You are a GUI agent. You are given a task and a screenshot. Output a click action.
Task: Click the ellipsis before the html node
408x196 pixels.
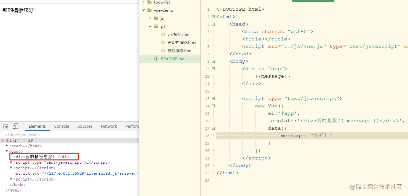point(2,141)
